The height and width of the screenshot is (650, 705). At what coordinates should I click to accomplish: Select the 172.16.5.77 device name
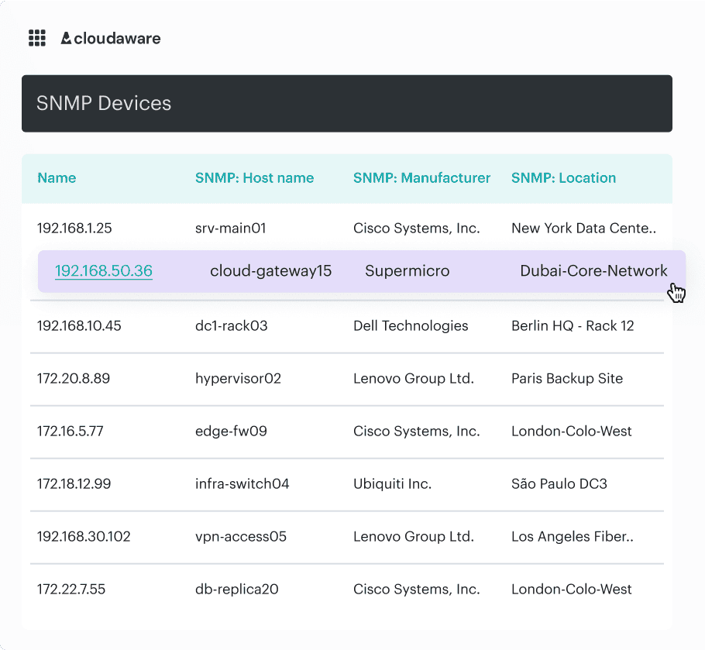tap(70, 431)
